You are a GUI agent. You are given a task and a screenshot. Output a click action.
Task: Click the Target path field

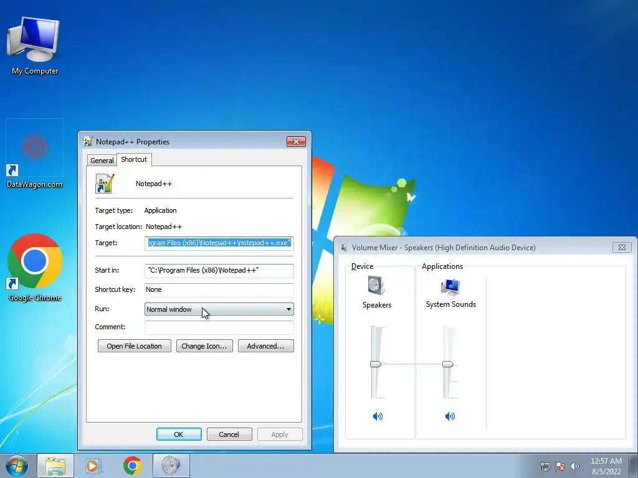click(x=219, y=243)
